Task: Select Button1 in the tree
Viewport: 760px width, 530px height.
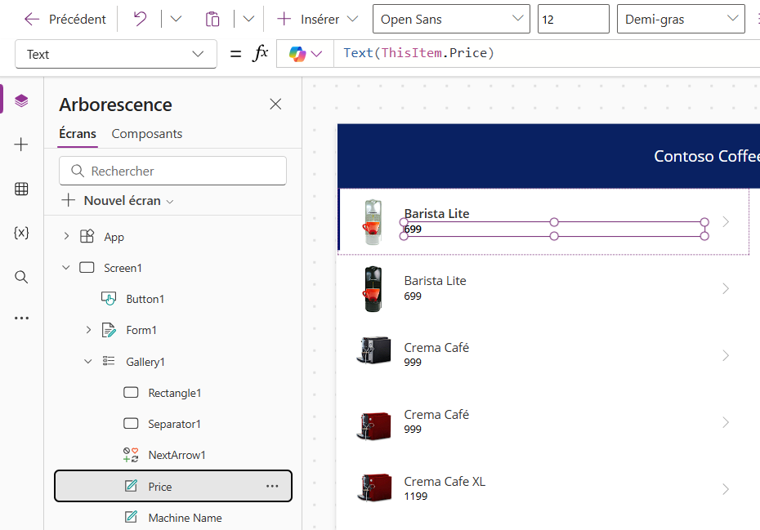Action: pyautogui.click(x=145, y=299)
